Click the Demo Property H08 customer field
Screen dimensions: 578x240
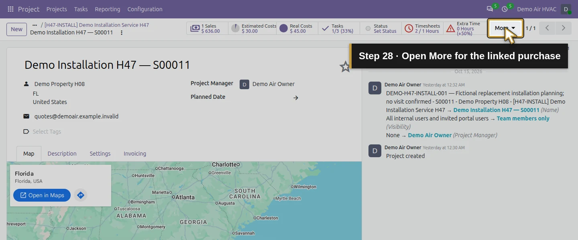pos(59,84)
